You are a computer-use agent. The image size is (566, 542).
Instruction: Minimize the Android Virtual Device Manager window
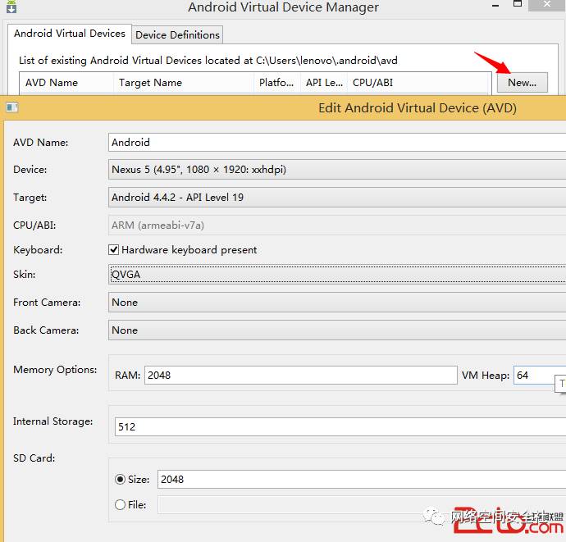coord(495,6)
